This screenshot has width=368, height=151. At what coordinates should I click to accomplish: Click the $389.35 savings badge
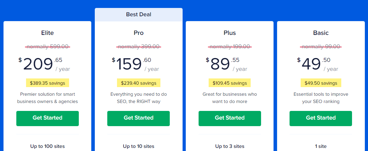tap(48, 83)
